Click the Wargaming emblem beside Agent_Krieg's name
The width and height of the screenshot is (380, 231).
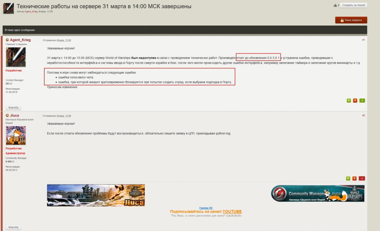click(7, 40)
